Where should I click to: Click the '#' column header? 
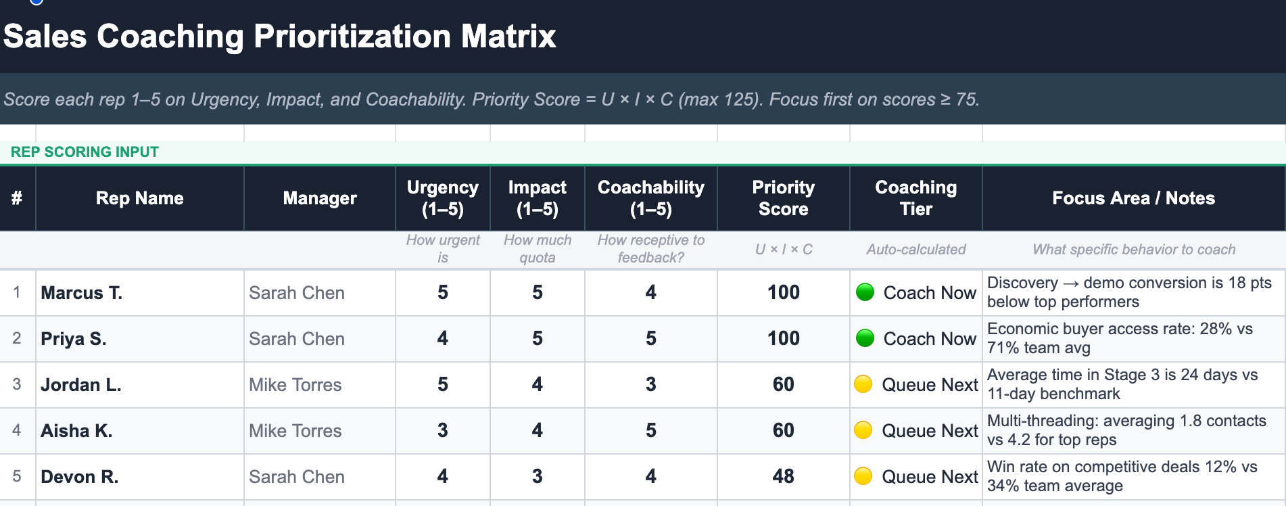point(18,198)
